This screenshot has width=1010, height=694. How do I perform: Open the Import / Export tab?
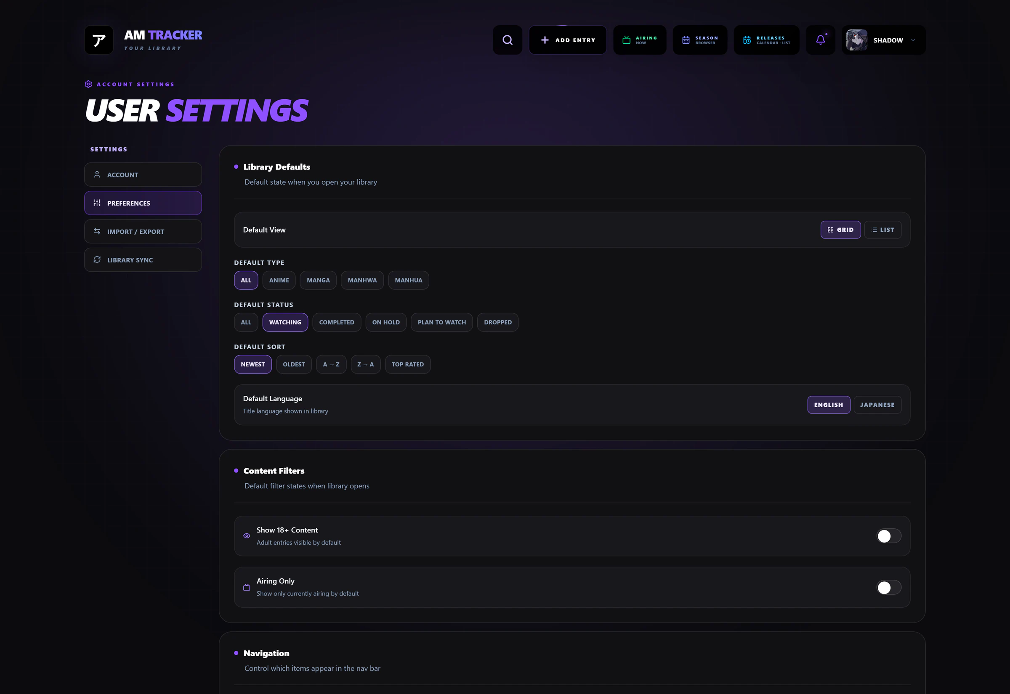click(143, 231)
